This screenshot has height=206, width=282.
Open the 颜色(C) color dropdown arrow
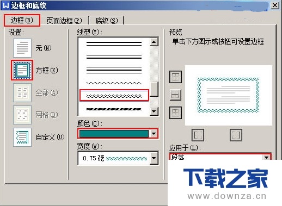coord(154,134)
